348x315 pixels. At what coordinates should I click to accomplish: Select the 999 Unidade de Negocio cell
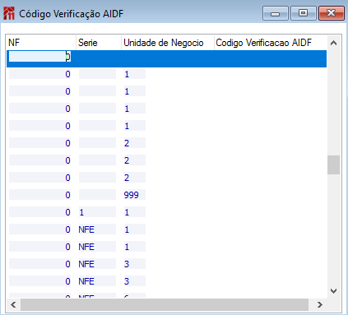pos(134,195)
